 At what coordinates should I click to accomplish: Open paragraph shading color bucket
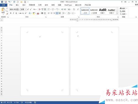point(69,13)
